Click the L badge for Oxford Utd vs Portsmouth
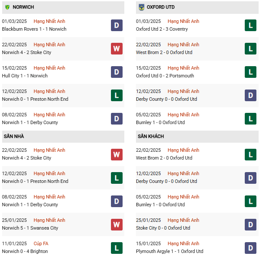 coord(250,72)
